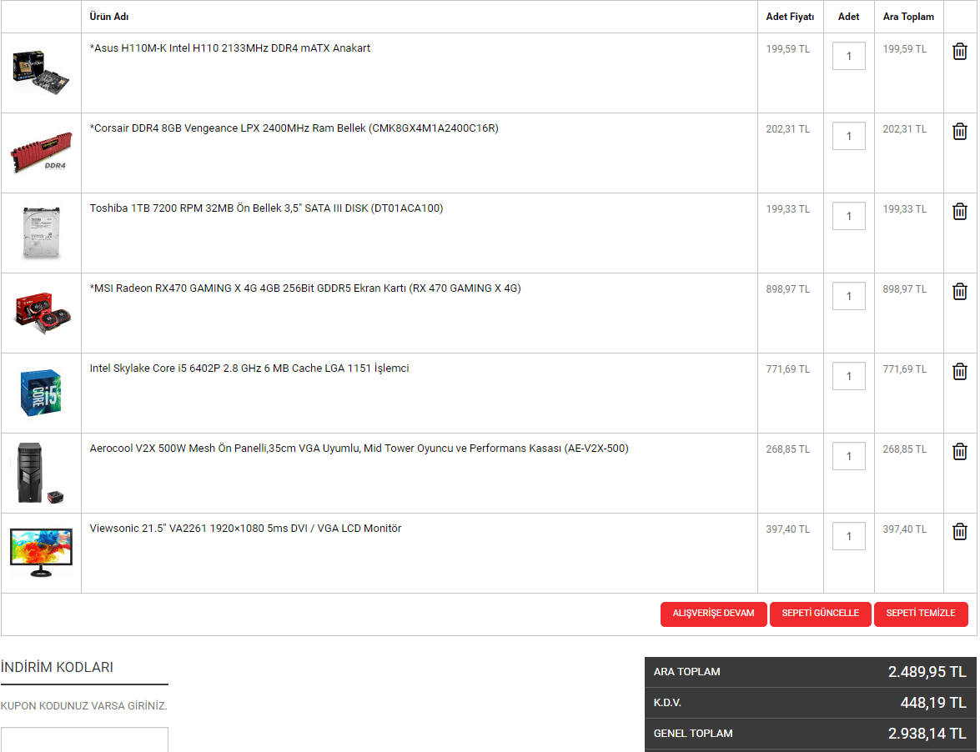Click quantity field for Corsair DDR4 RAM

pos(848,136)
